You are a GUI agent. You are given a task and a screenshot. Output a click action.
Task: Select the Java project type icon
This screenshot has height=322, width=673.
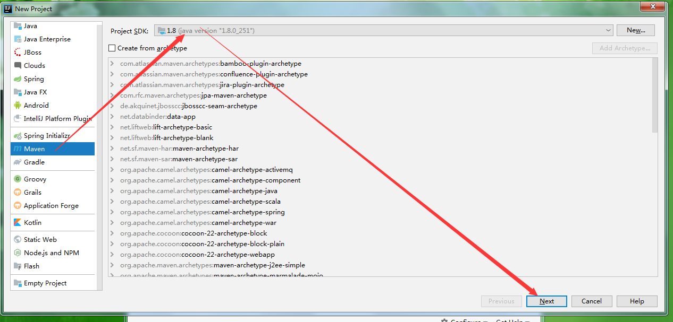18,26
